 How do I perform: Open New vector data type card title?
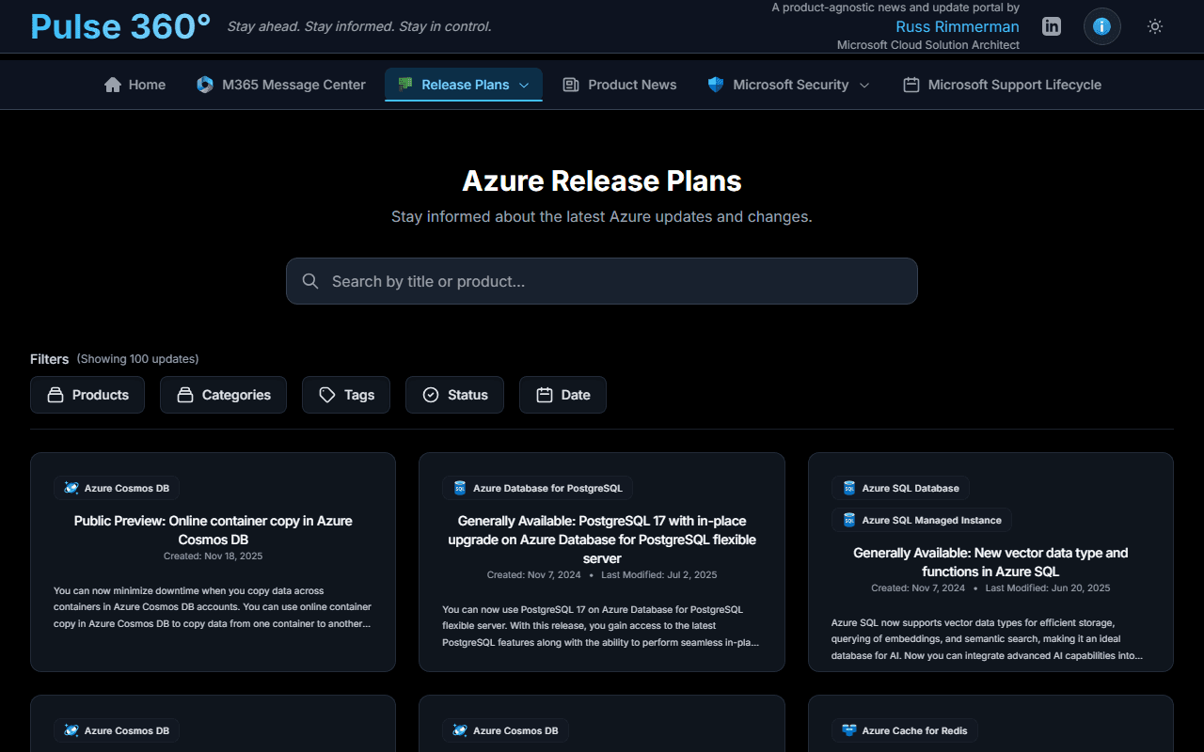[990, 562]
